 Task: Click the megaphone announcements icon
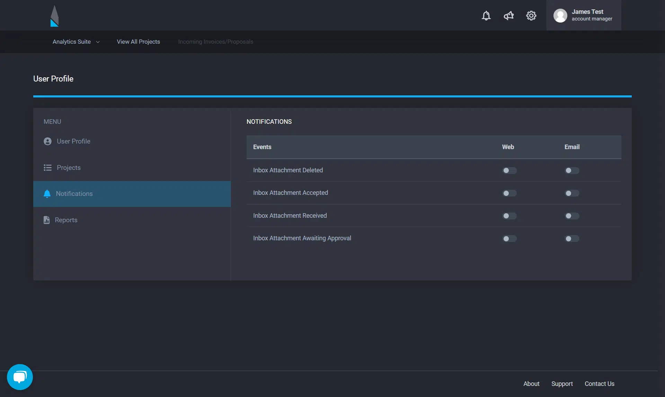[x=508, y=16]
